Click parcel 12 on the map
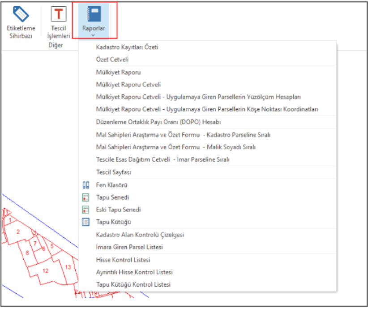 tap(45, 270)
